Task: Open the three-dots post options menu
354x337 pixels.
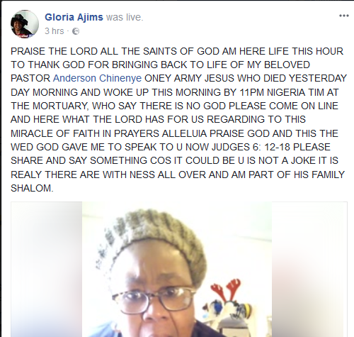Action: 343,16
